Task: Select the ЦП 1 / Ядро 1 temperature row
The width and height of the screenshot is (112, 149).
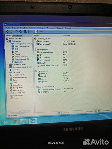Action: 52,57
